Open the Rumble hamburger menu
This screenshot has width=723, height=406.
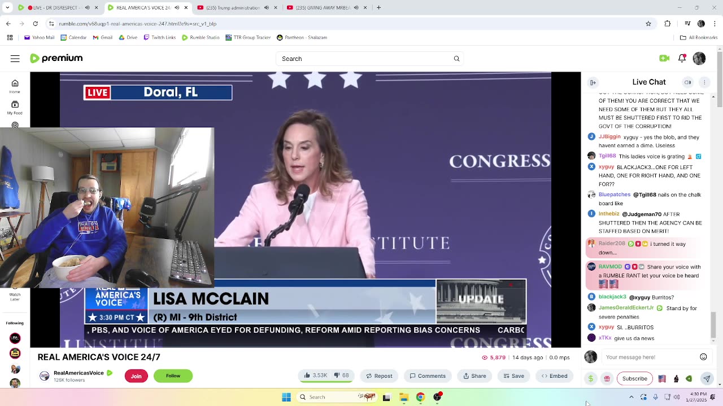click(15, 59)
